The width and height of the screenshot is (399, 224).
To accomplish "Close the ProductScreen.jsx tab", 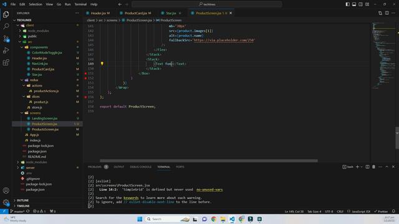I will [x=231, y=13].
